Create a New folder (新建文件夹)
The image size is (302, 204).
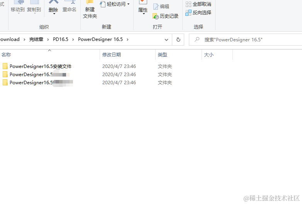[x=90, y=10]
